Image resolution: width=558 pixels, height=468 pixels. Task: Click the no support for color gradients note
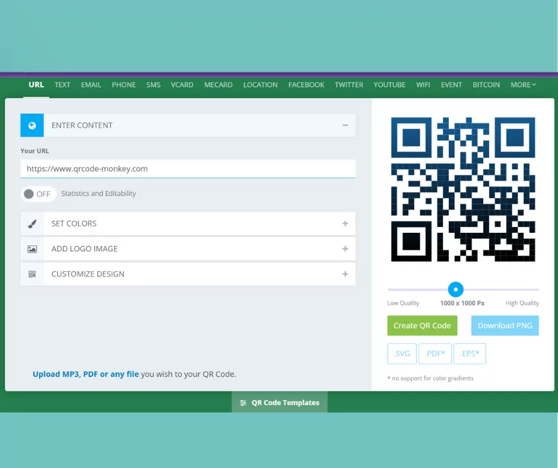430,378
